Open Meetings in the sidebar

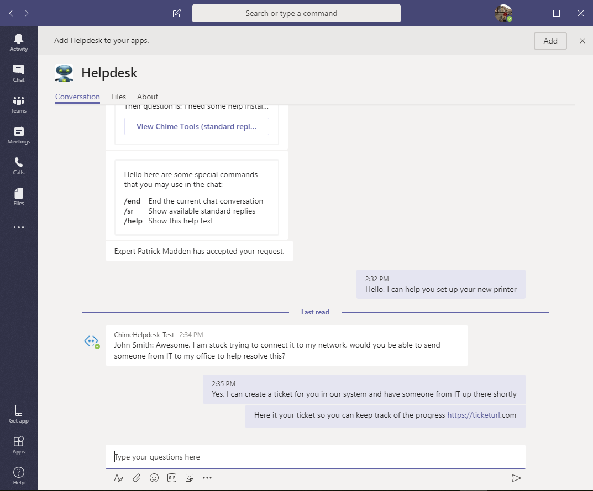pos(19,135)
